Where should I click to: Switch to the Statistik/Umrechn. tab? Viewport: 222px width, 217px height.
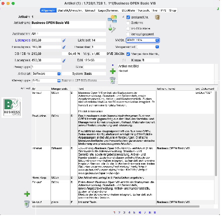point(70,10)
